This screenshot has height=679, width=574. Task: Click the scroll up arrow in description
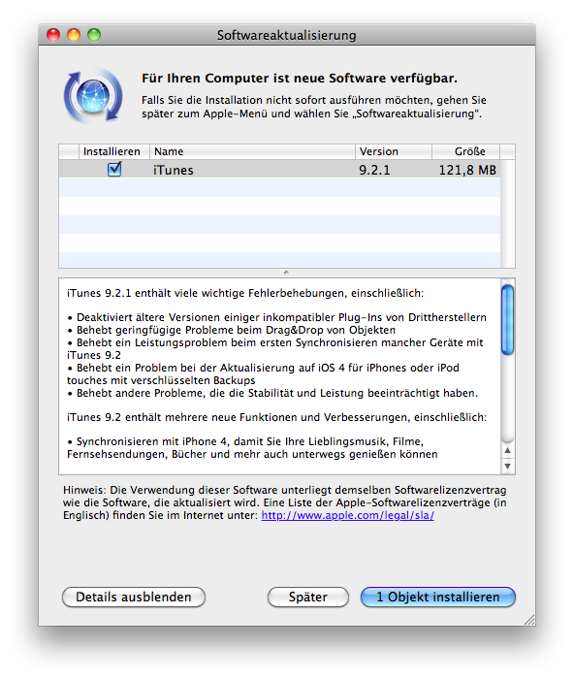(508, 450)
